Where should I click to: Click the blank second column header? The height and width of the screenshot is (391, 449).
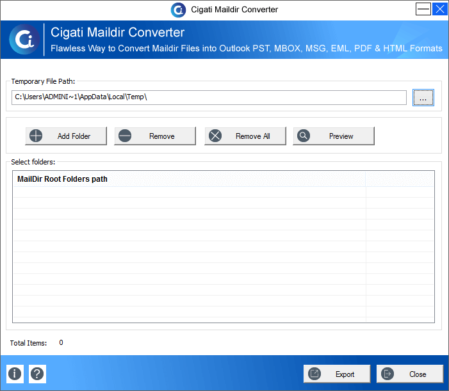pos(400,179)
